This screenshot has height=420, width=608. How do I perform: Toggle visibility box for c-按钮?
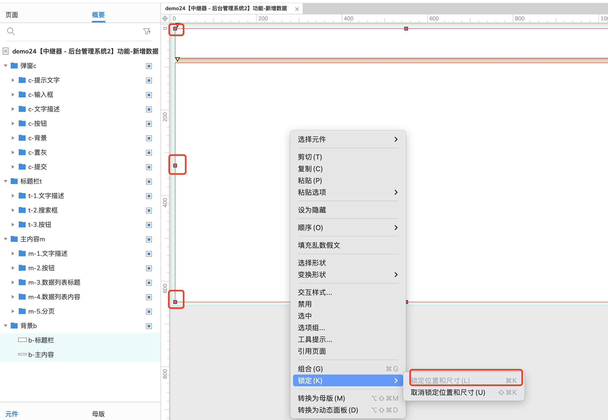149,124
